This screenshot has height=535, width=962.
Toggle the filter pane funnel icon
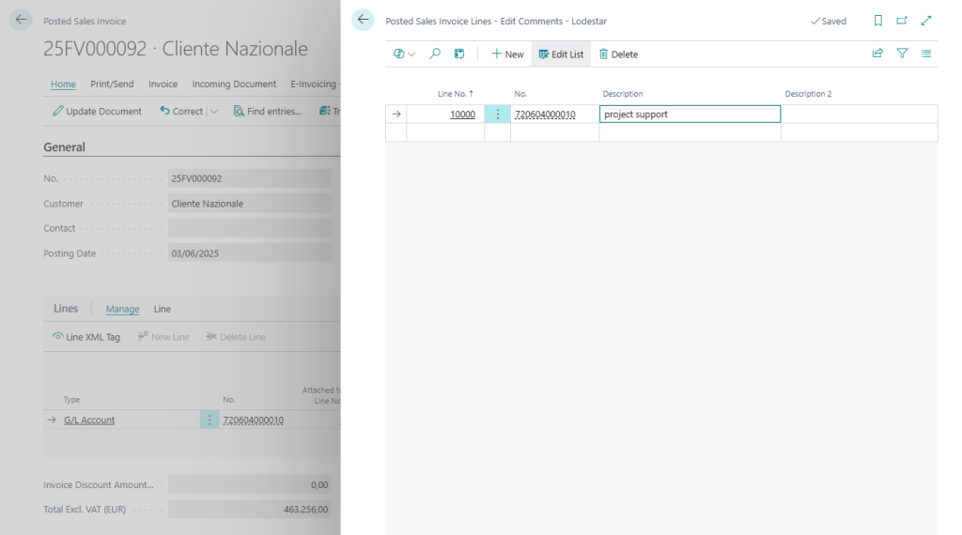(x=902, y=54)
